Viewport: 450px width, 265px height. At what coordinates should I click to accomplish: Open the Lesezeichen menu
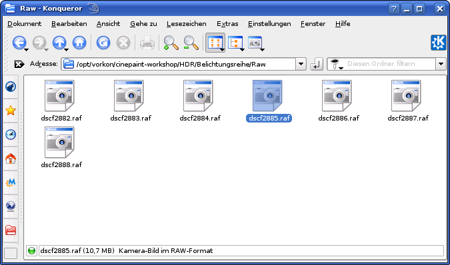[x=186, y=24]
